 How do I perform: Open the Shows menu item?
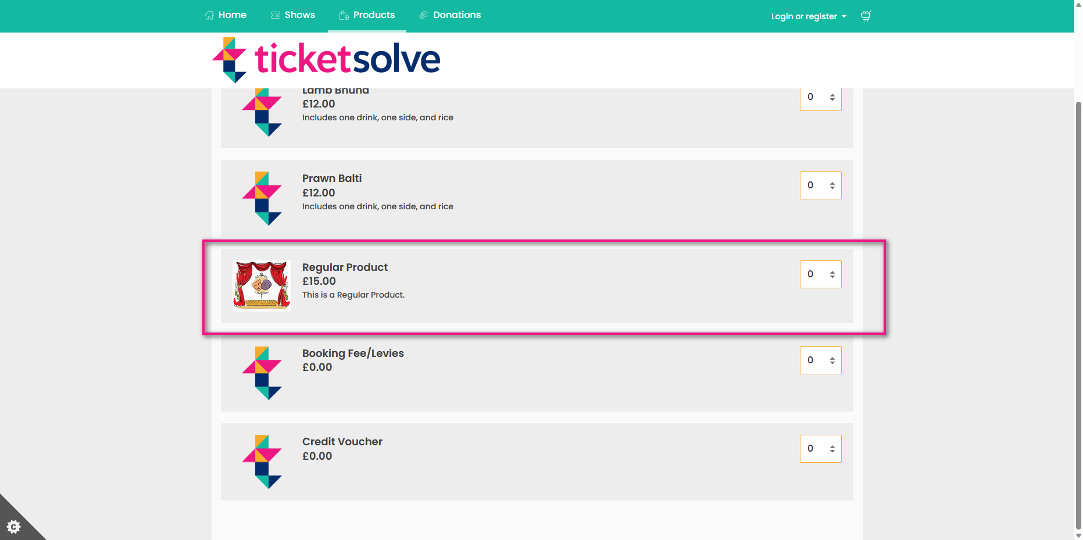pyautogui.click(x=300, y=15)
